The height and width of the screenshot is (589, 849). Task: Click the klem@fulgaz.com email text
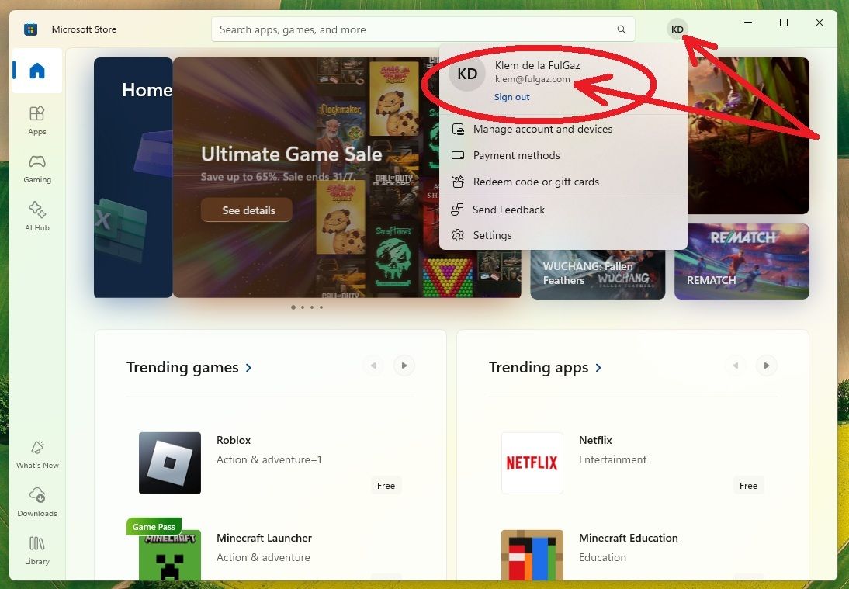pyautogui.click(x=532, y=79)
